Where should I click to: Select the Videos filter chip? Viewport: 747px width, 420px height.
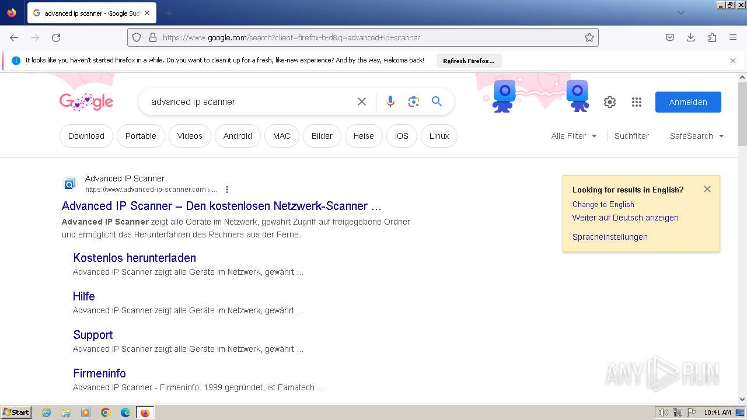tap(190, 136)
